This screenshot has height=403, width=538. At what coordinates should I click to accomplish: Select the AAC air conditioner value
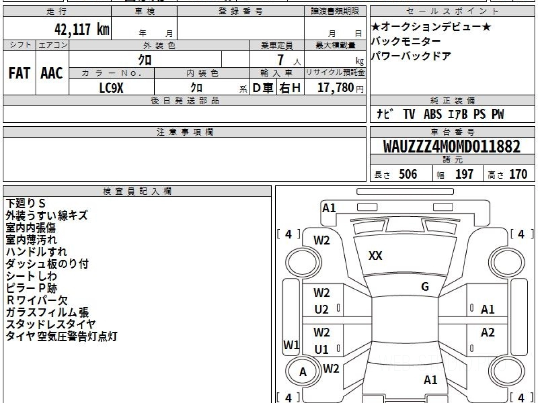[x=52, y=73]
